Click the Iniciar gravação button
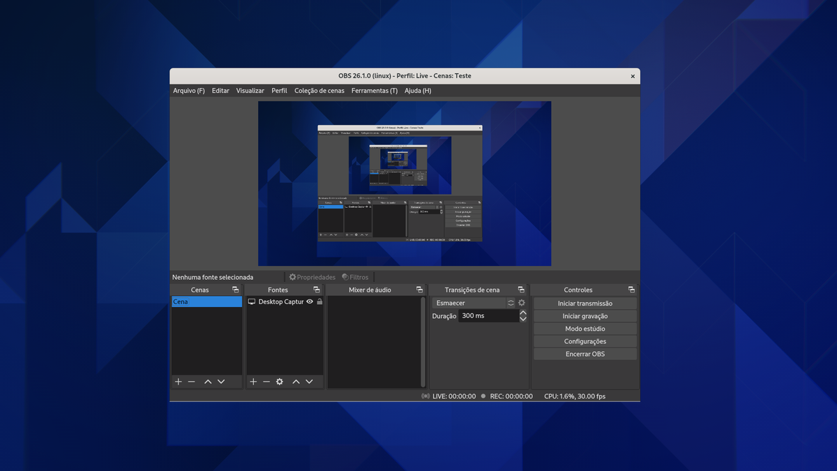The image size is (837, 471). tap(585, 316)
